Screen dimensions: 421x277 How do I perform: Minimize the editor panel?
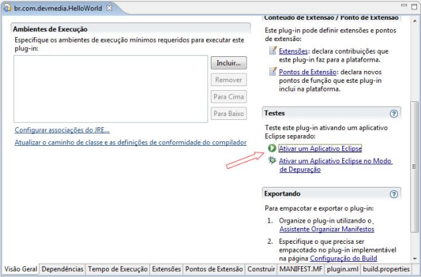click(x=404, y=6)
